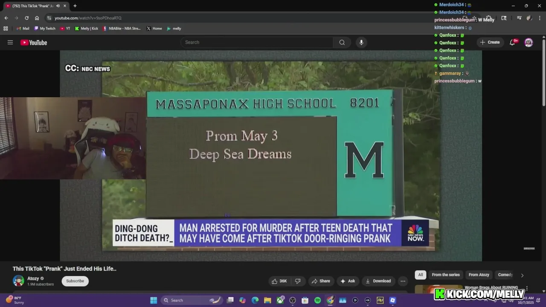The height and width of the screenshot is (307, 546).
Task: Open the Roblox icon in the taskbar
Action: click(x=392, y=300)
